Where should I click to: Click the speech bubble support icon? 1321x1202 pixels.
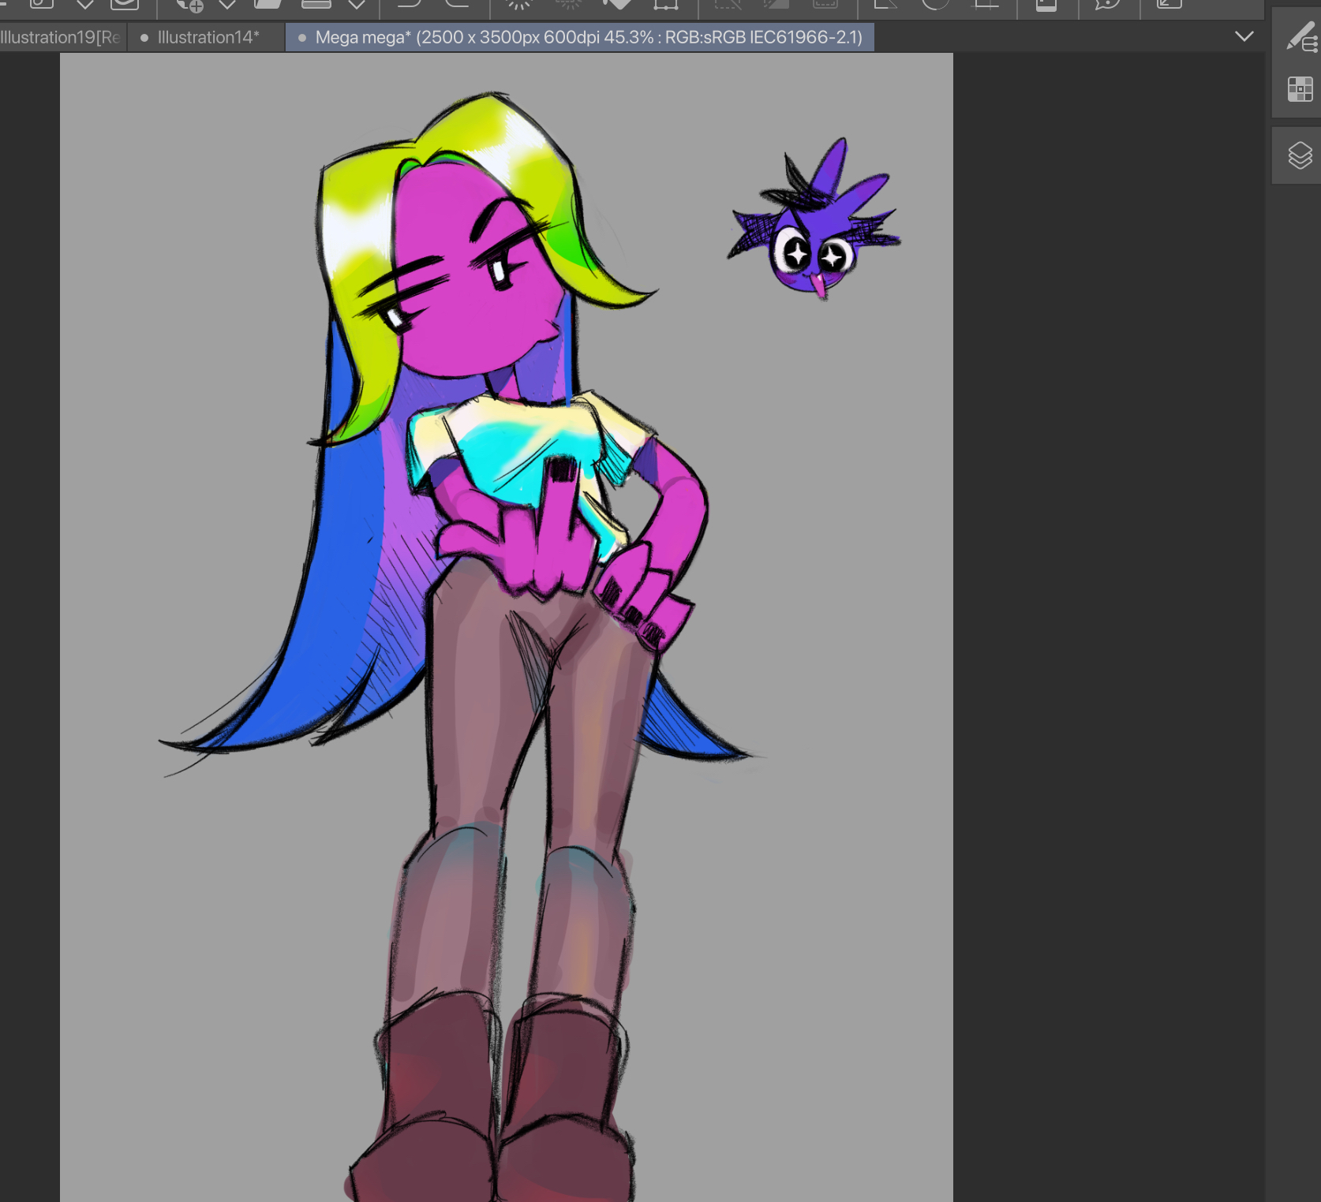pos(1107,4)
